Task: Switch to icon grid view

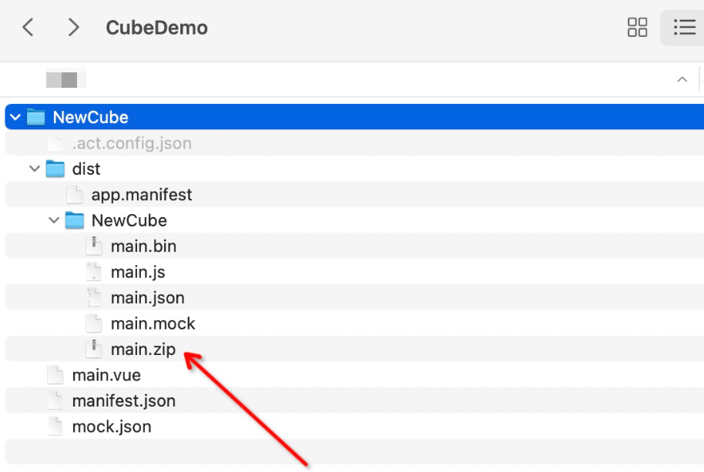Action: pyautogui.click(x=637, y=28)
